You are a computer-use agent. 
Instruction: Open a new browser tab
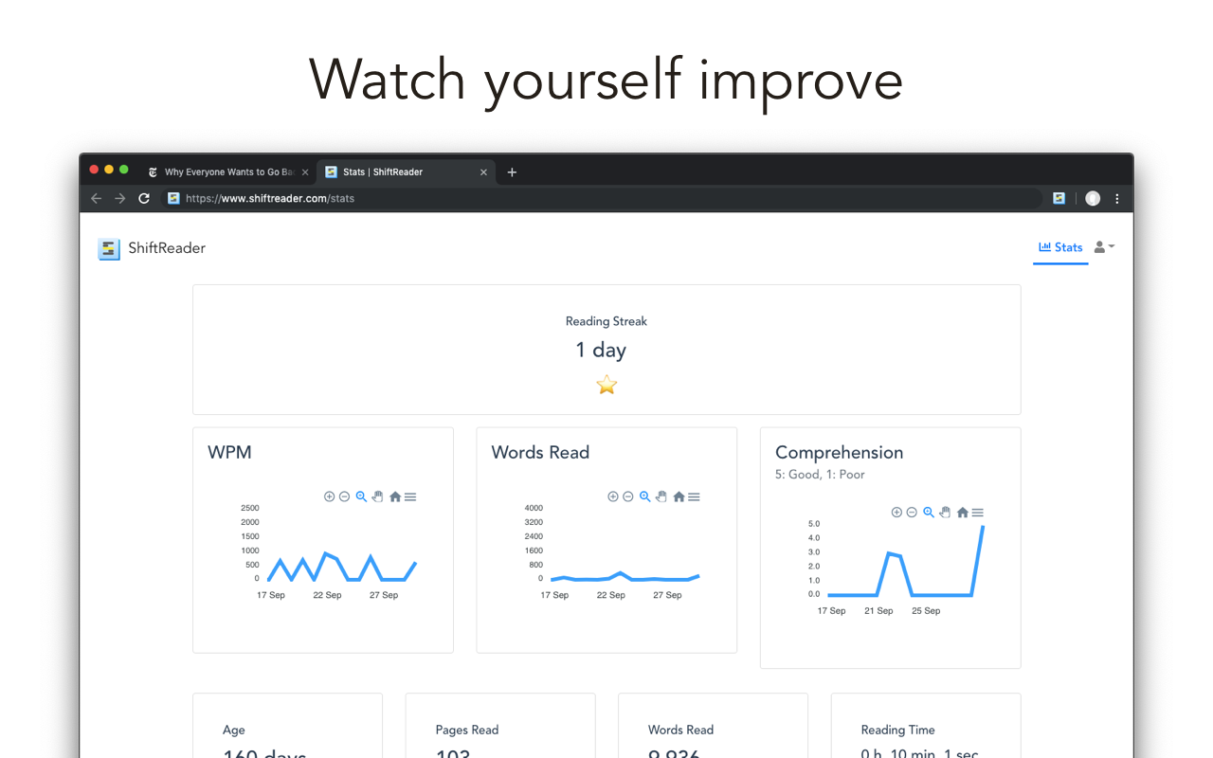[512, 172]
